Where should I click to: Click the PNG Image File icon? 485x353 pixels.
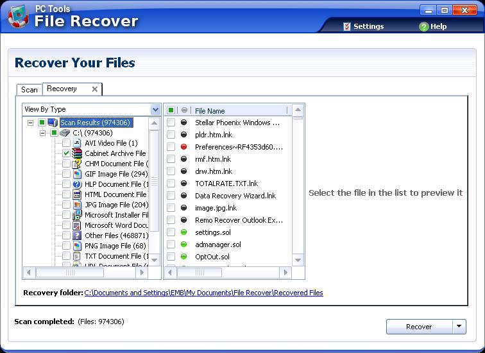[x=77, y=246]
